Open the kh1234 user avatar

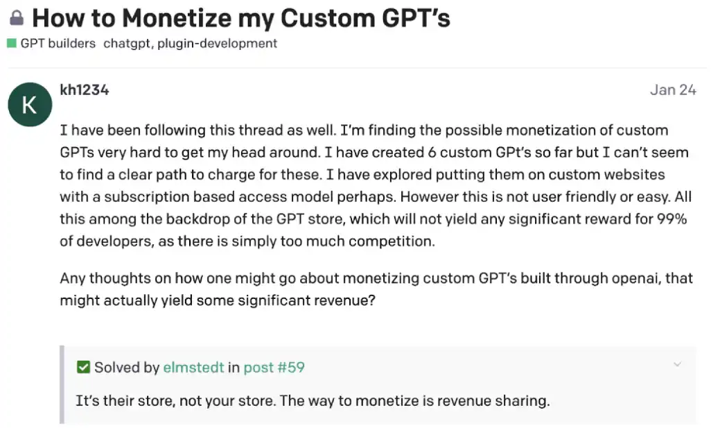tap(29, 105)
